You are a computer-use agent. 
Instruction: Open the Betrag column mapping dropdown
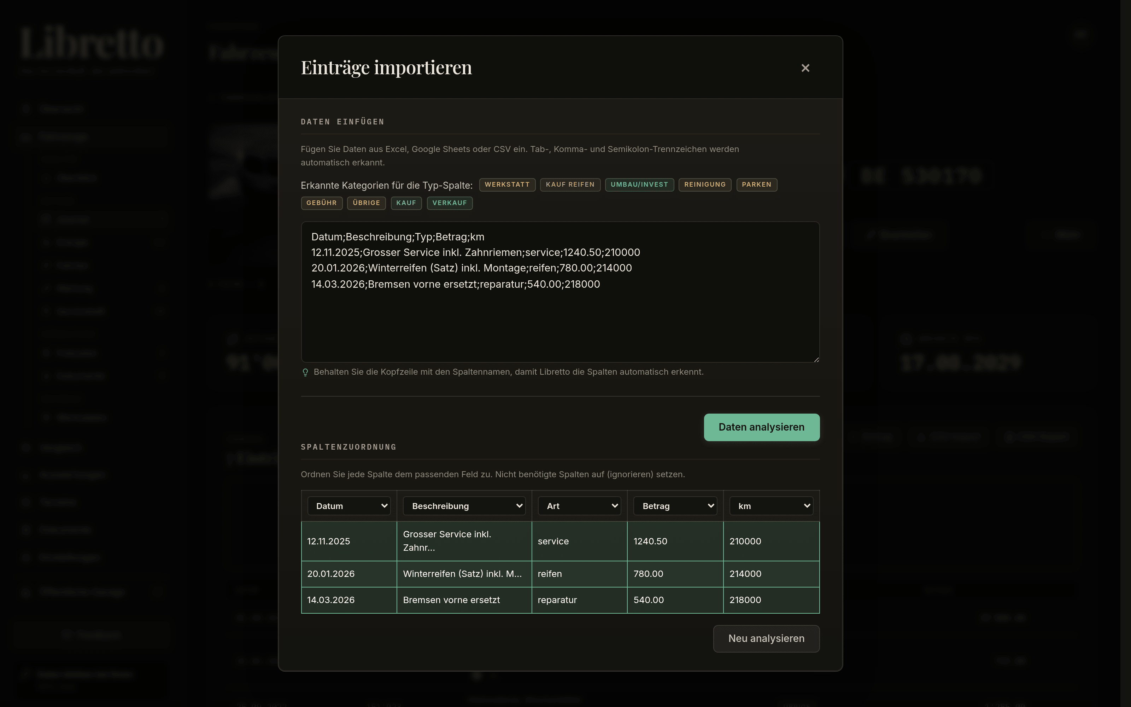click(x=675, y=506)
